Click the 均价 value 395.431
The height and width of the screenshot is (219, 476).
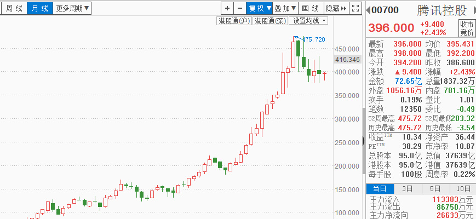click(461, 44)
